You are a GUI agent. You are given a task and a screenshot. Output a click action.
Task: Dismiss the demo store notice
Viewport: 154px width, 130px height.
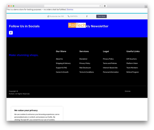[x=70, y=10]
